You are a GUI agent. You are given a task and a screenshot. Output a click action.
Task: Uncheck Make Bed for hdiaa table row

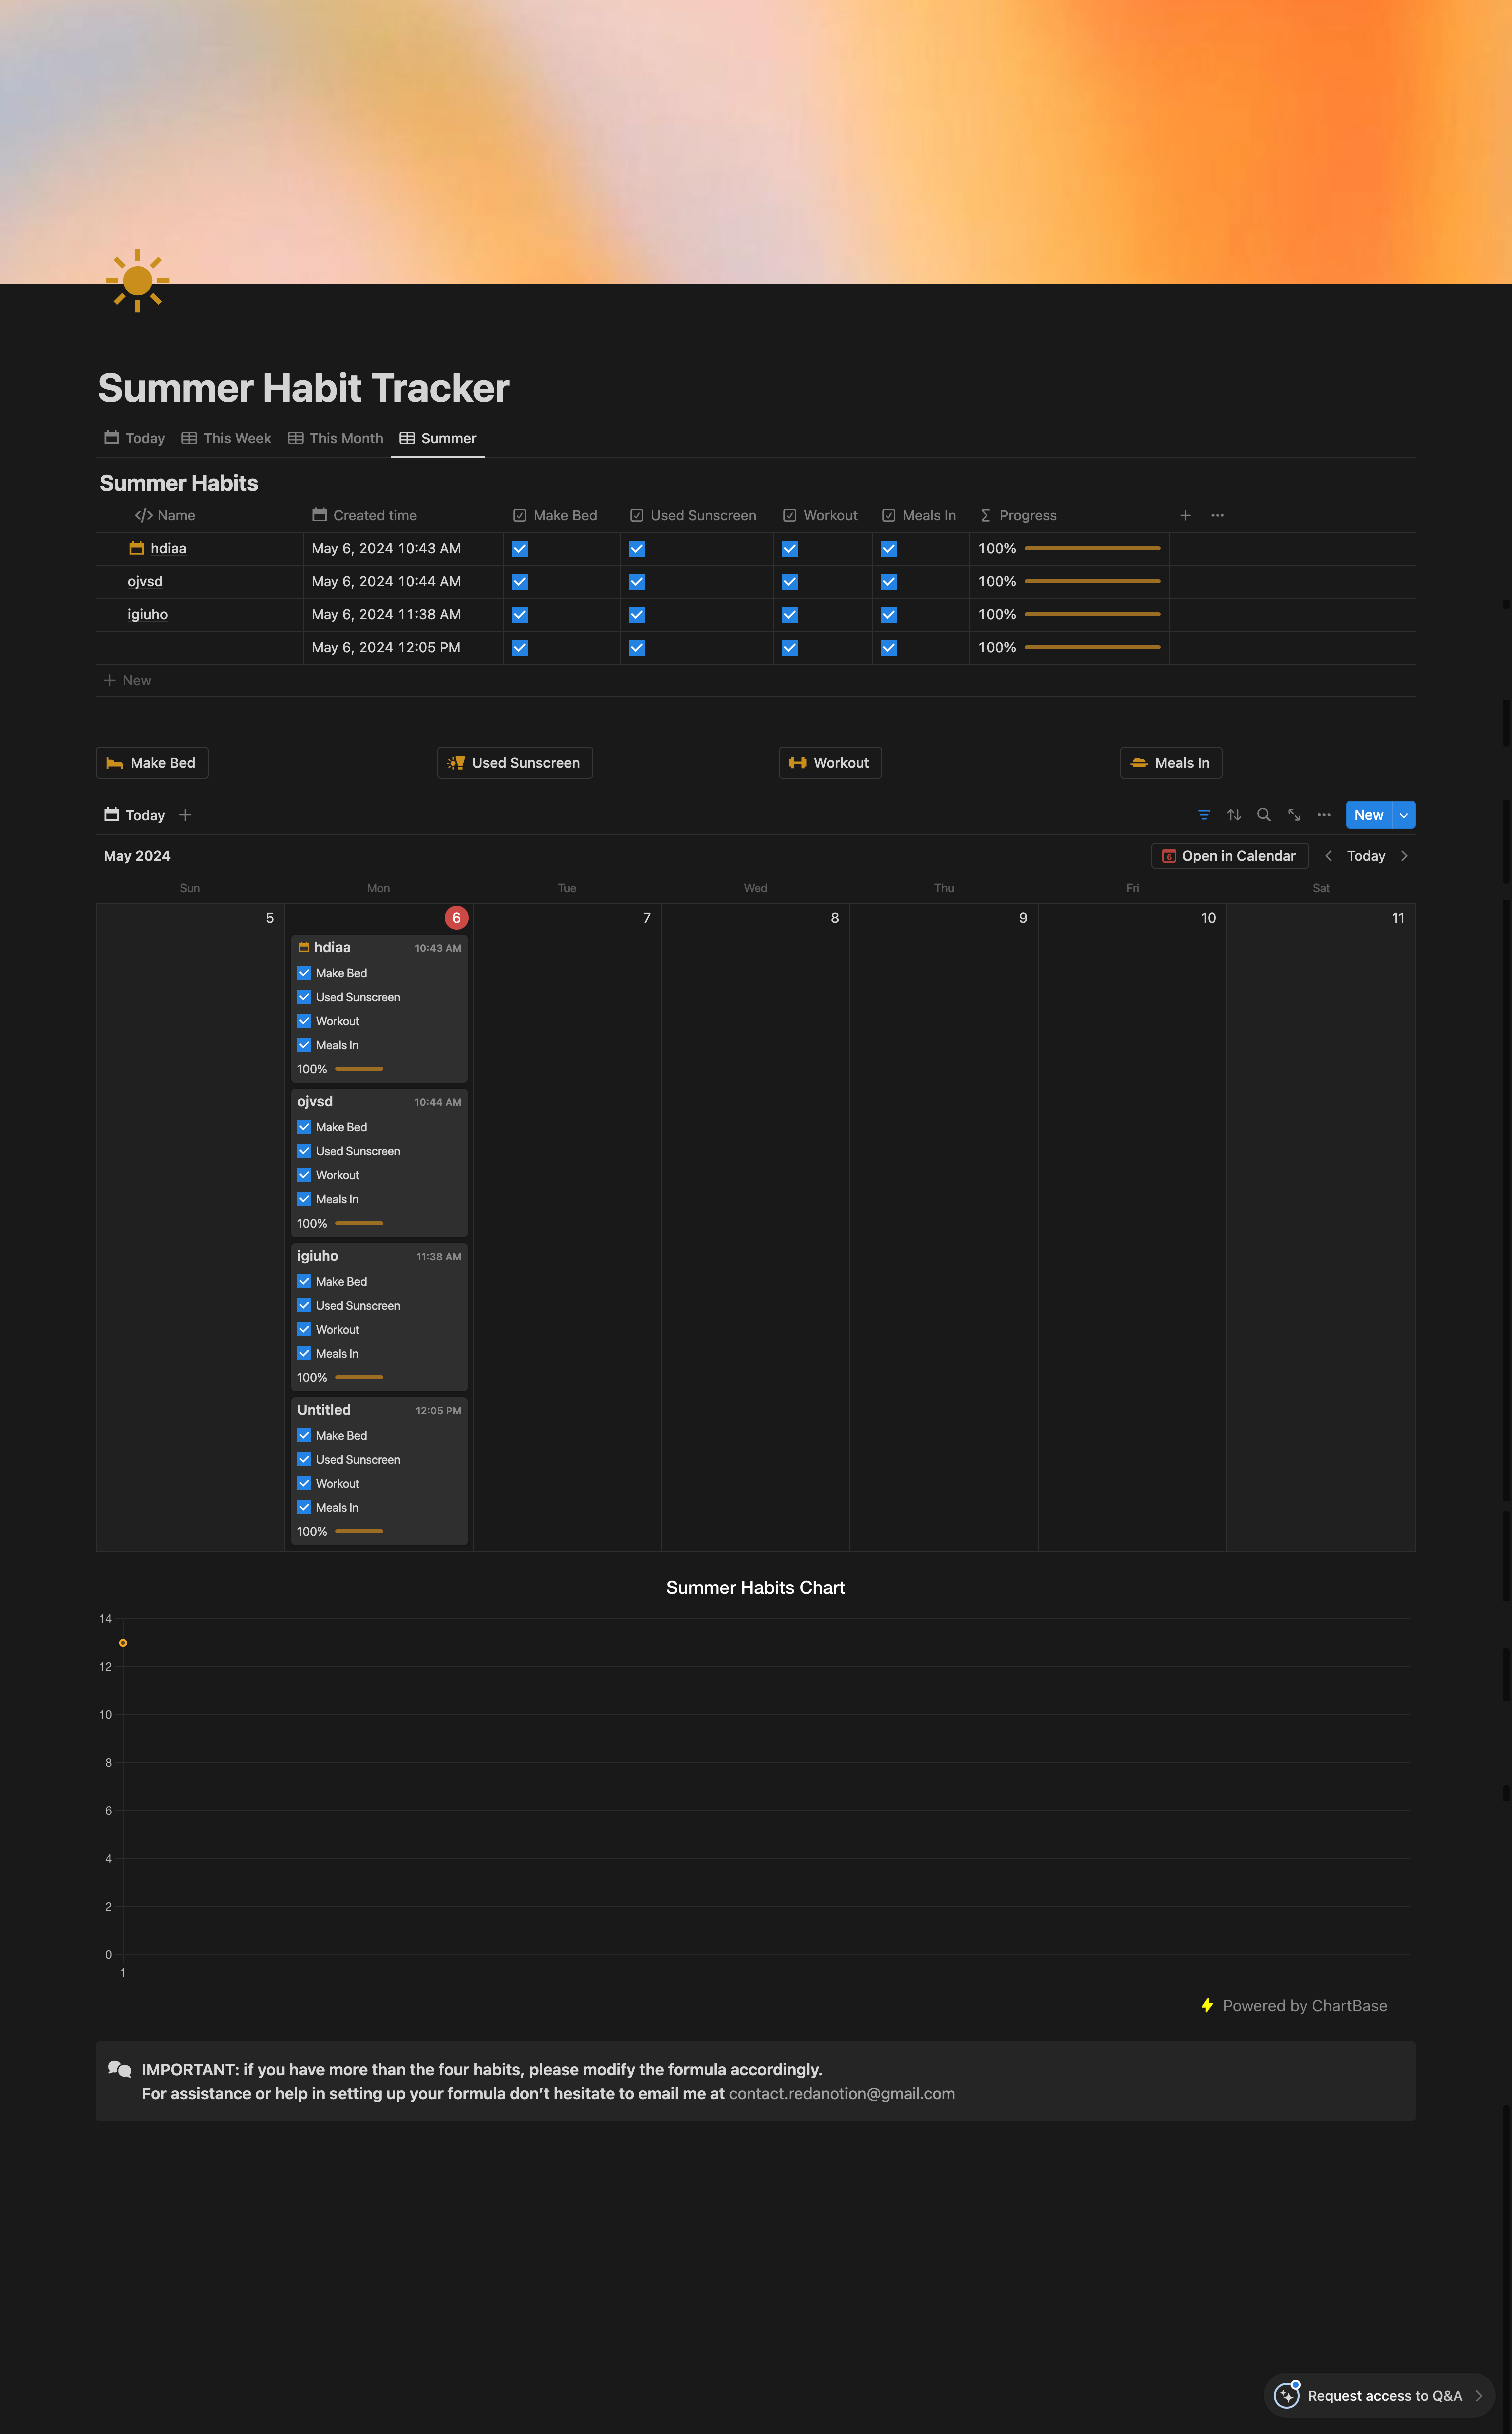520,548
